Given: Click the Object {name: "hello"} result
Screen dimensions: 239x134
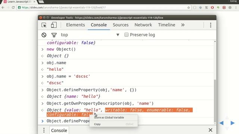Looking at the screenshot, I should (74, 96).
